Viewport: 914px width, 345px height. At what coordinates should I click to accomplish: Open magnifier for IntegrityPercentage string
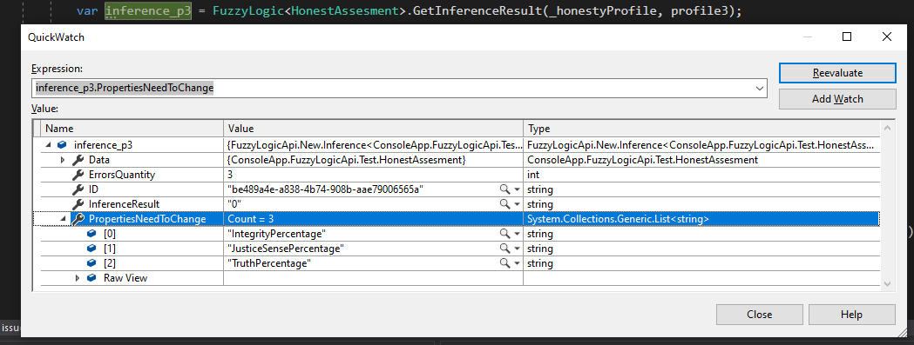(x=504, y=234)
